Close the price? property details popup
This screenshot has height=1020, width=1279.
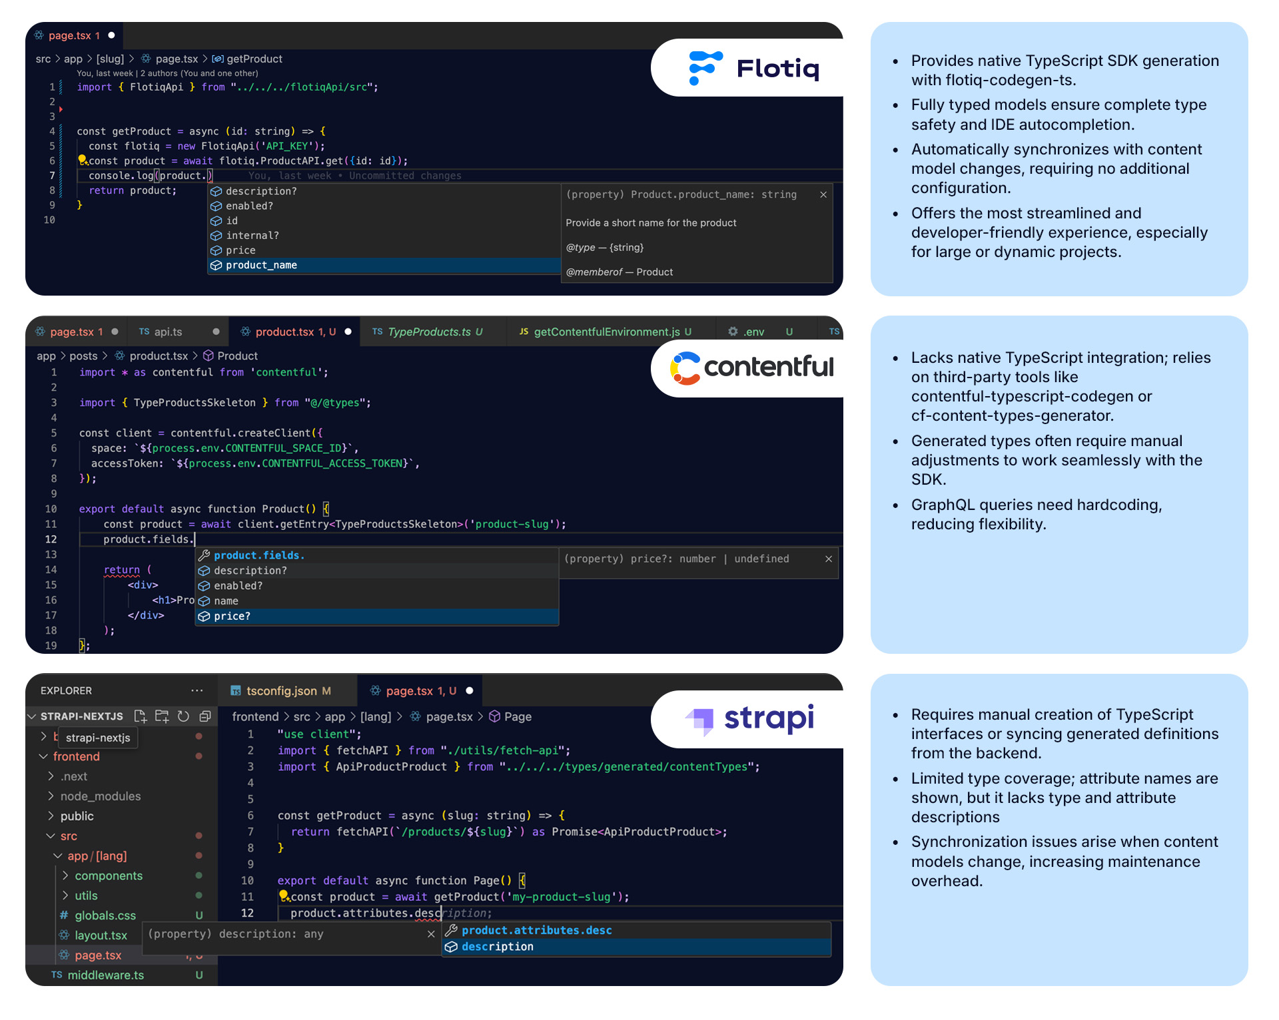pyautogui.click(x=829, y=559)
